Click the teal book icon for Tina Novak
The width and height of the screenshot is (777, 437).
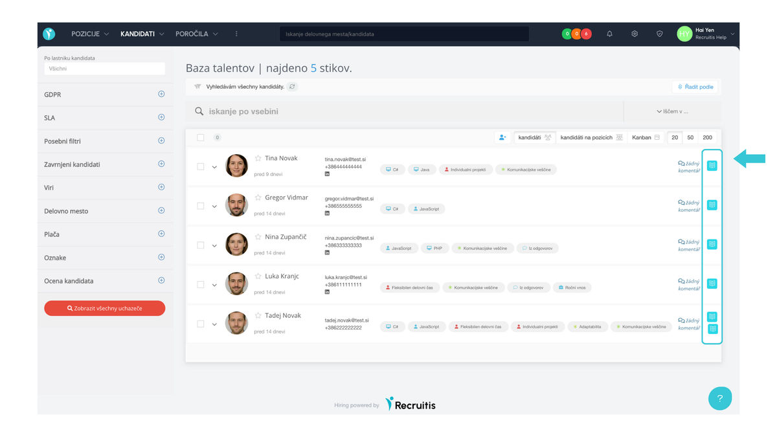712,166
